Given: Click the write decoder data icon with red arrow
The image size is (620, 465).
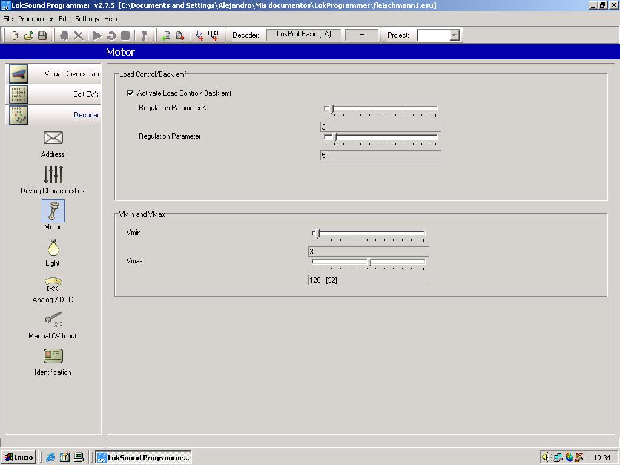Looking at the screenshot, I should click(180, 36).
